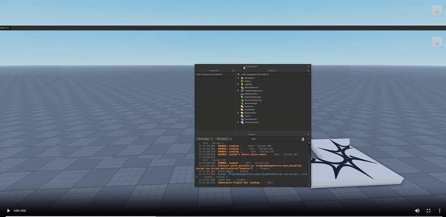Click the MaterialService icon
The image size is (446, 217).
242,88
